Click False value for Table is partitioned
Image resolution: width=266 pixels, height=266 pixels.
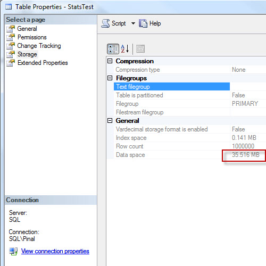point(238,95)
